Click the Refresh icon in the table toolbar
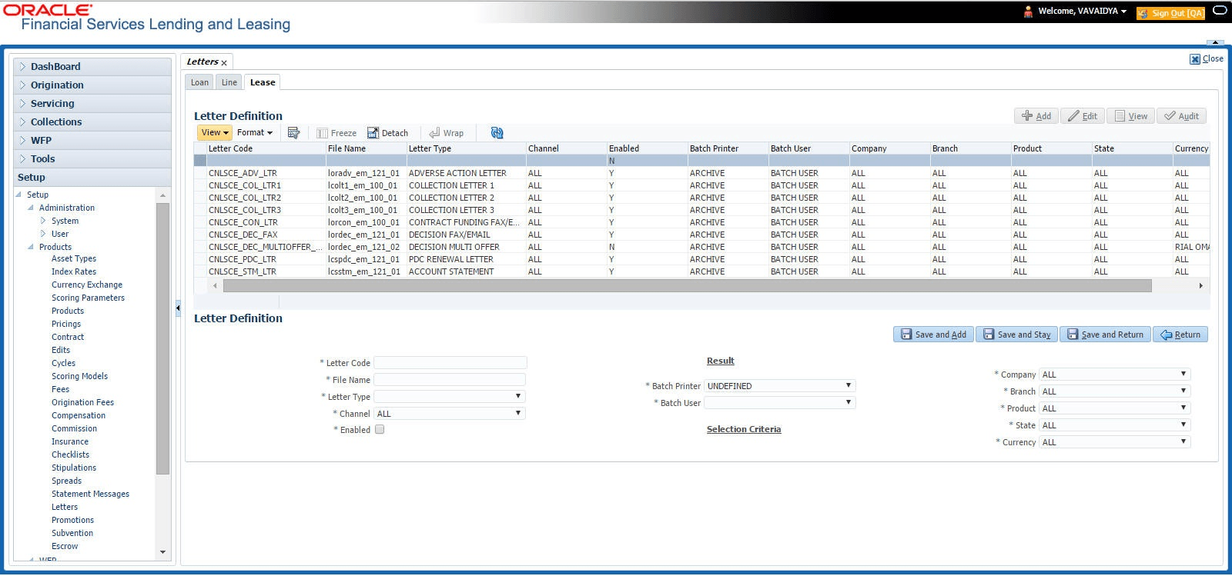 (497, 133)
